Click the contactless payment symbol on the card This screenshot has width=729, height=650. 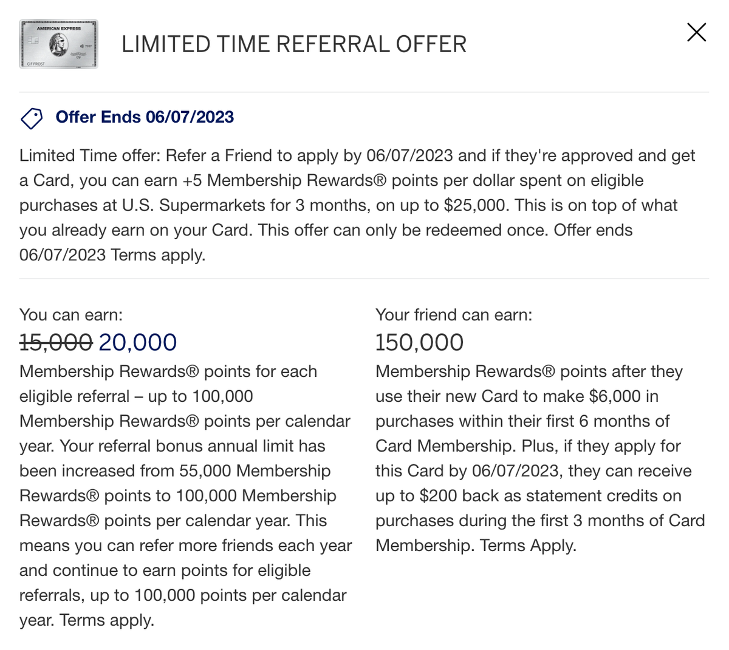point(82,46)
